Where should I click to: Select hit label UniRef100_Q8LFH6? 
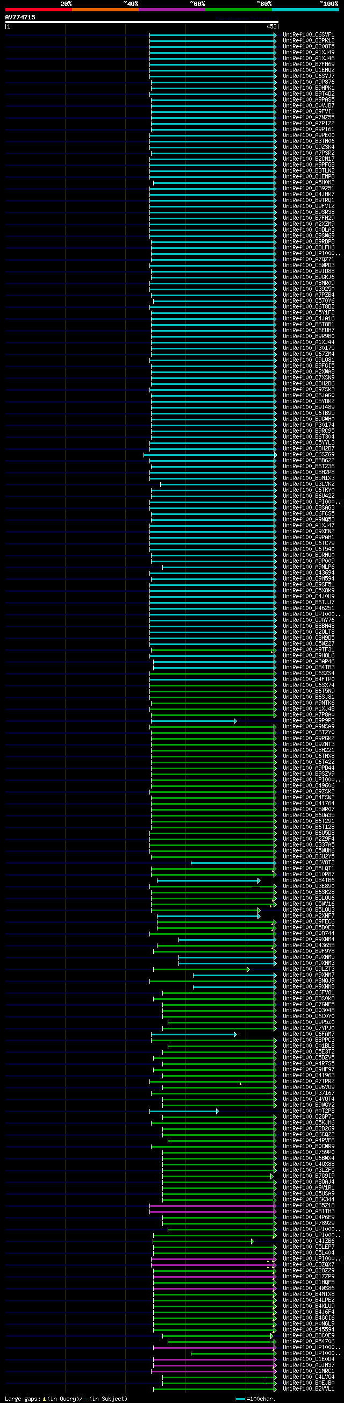pyautogui.click(x=309, y=247)
